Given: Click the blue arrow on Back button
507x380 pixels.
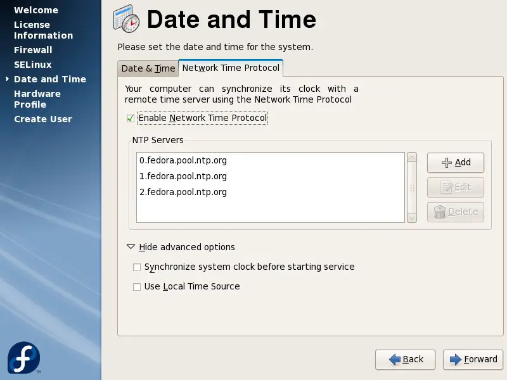Looking at the screenshot, I should (394, 360).
